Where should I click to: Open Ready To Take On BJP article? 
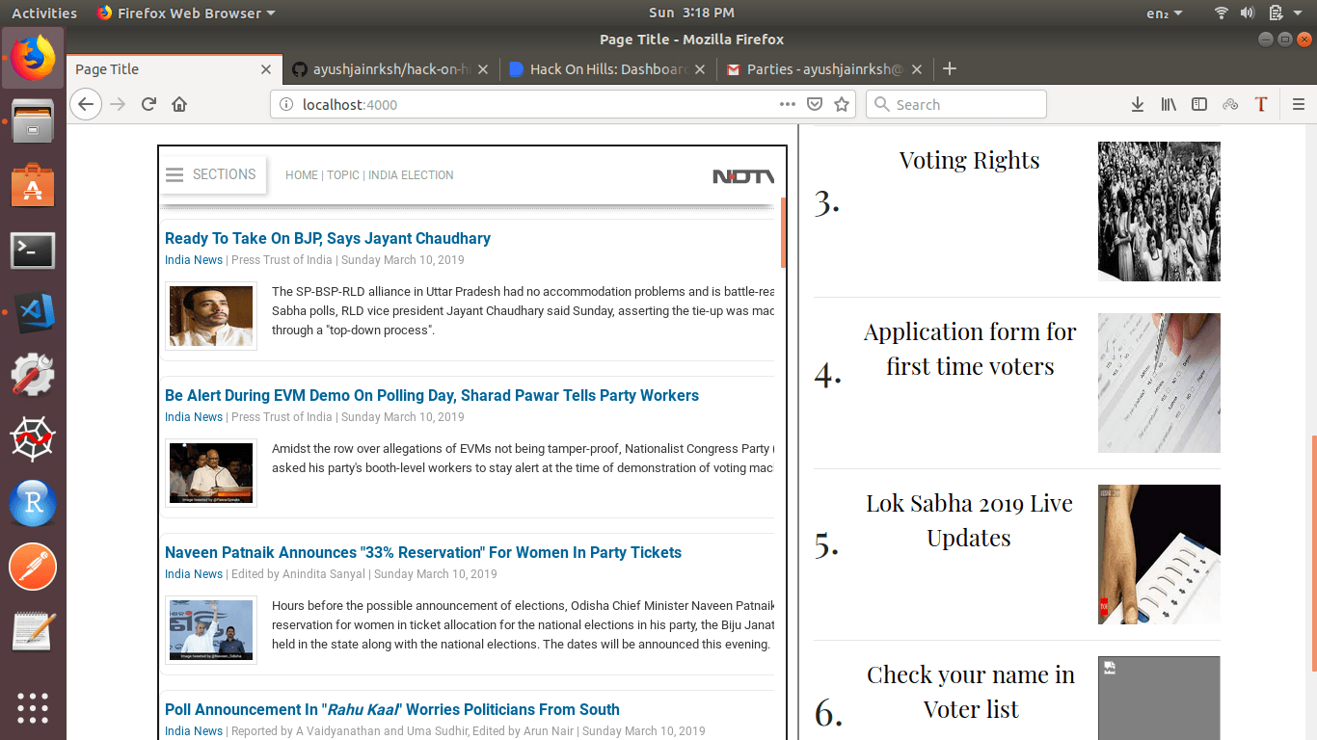pos(328,238)
